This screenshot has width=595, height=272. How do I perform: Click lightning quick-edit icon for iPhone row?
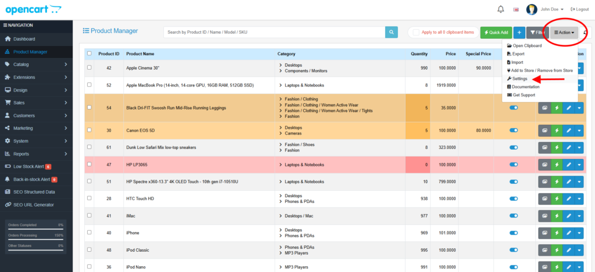pyautogui.click(x=557, y=233)
